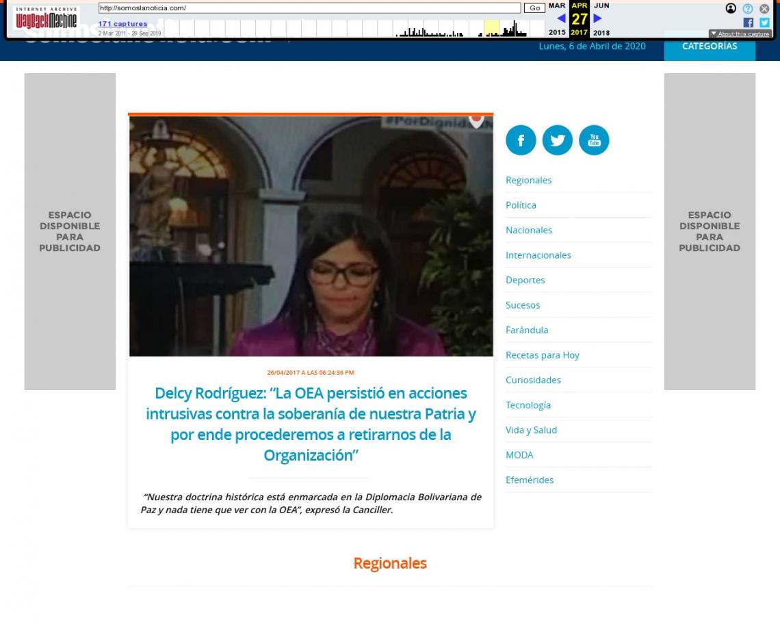Open Wayback user account icon

coord(731,8)
